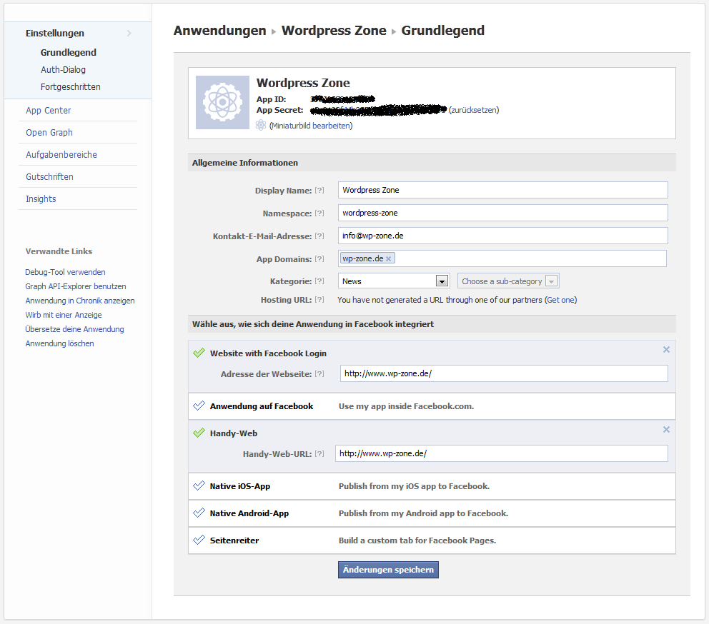Focus the Display Name input field
This screenshot has width=709, height=624.
(503, 190)
